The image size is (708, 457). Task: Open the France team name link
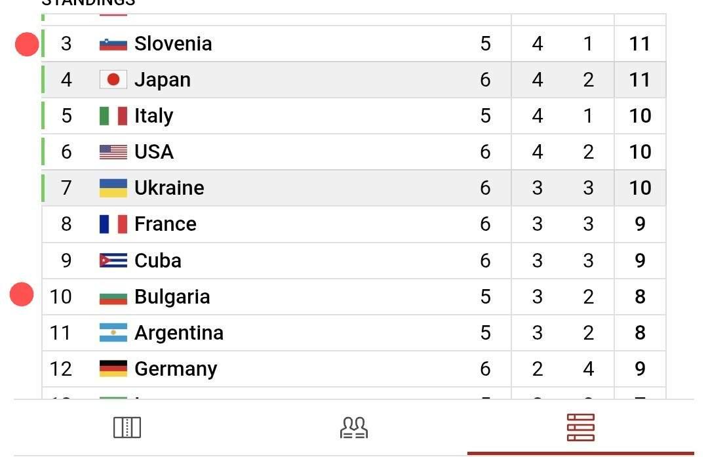tap(165, 224)
